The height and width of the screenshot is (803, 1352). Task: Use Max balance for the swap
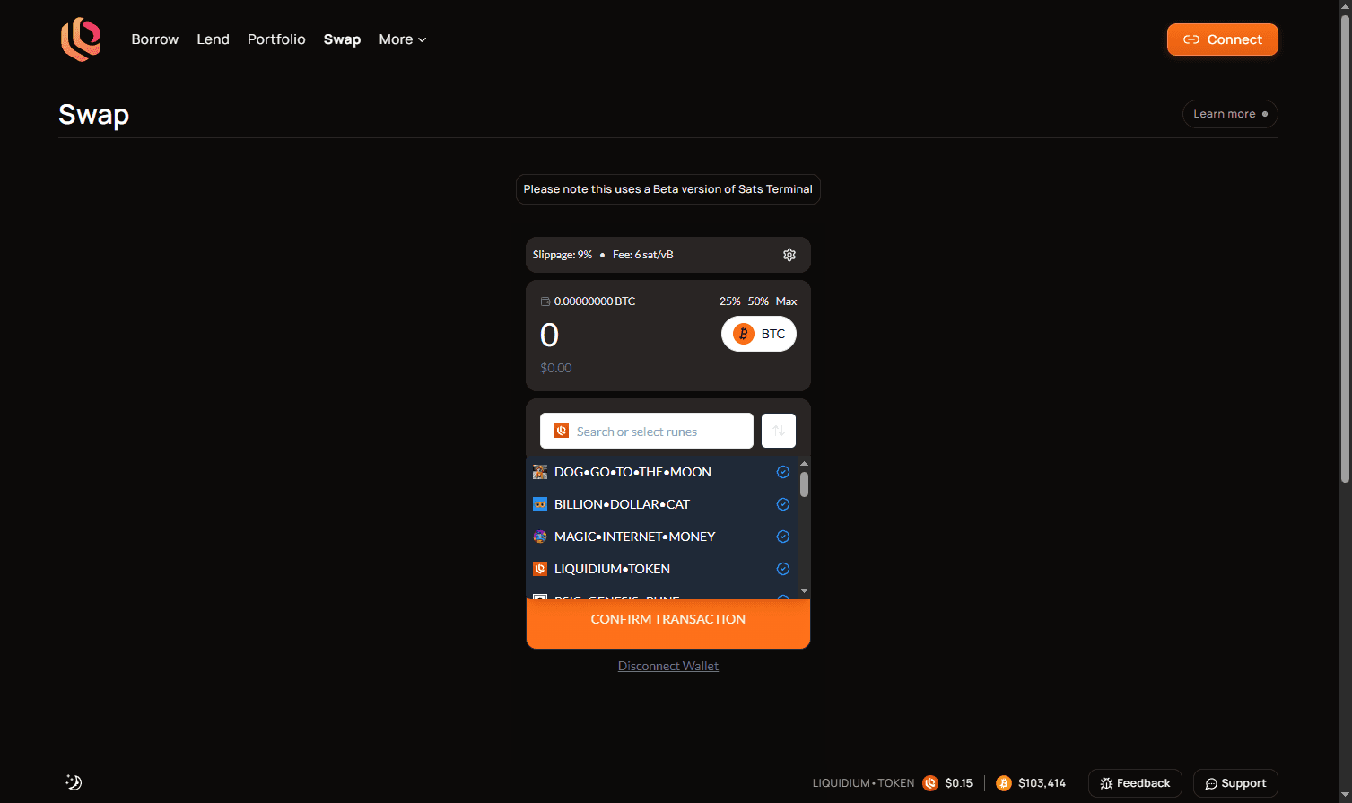[x=787, y=301]
